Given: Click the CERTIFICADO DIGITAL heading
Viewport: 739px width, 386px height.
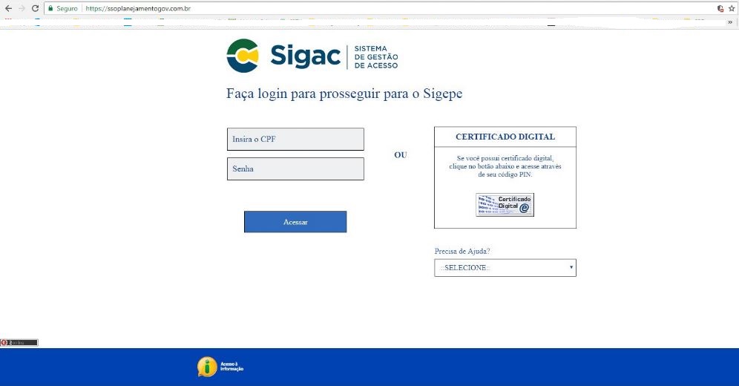Looking at the screenshot, I should coord(505,137).
